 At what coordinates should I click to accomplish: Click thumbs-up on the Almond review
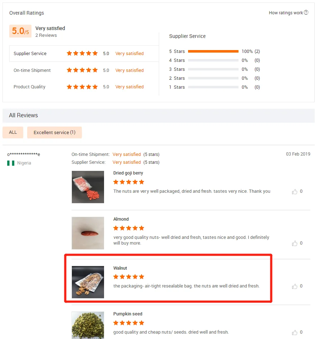pyautogui.click(x=295, y=244)
